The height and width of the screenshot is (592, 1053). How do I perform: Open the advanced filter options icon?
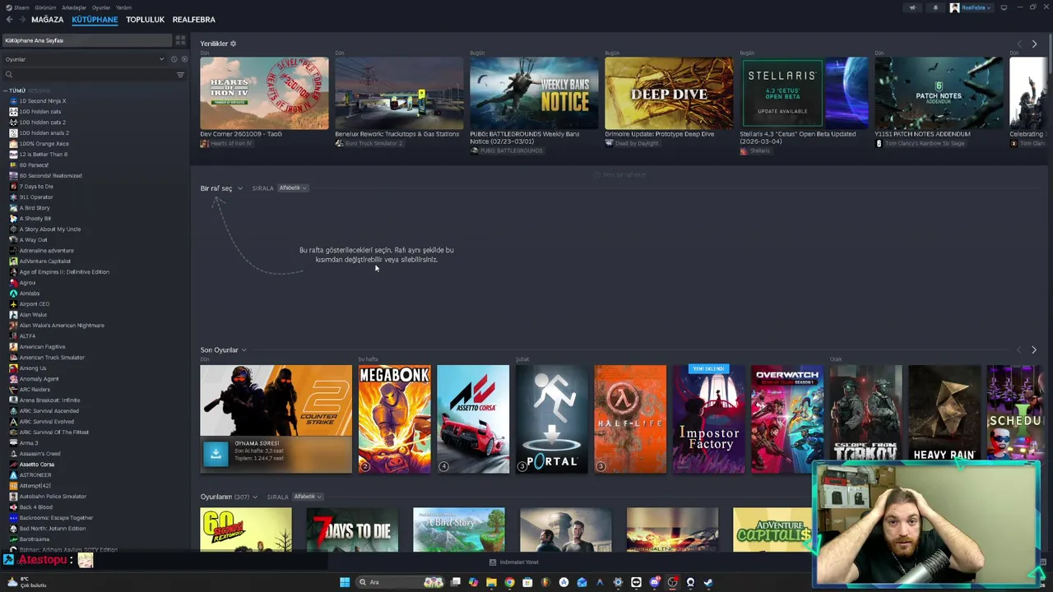(x=180, y=75)
